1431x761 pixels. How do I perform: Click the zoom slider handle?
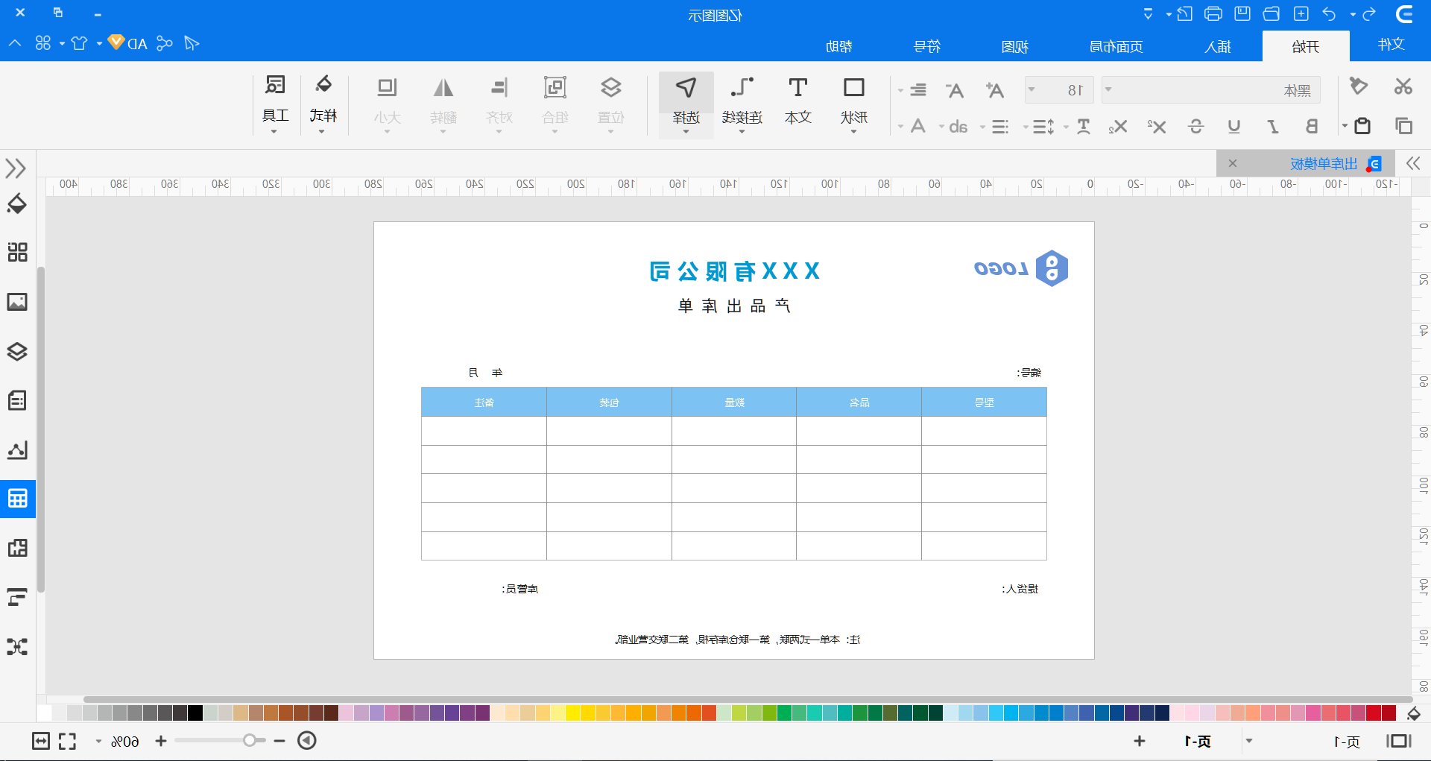(x=250, y=740)
